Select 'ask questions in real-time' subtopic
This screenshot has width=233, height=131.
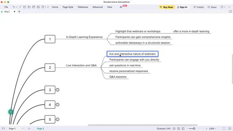pyautogui.click(x=125, y=65)
